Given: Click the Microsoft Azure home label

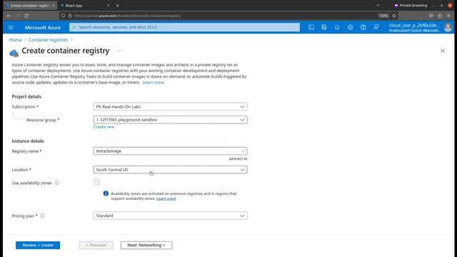Looking at the screenshot, I should tap(43, 27).
